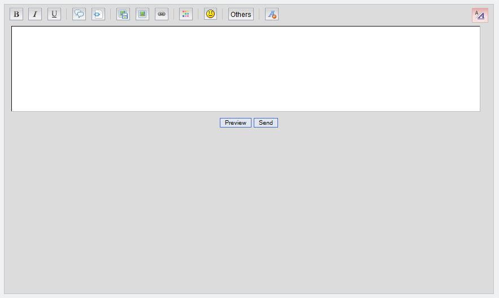Insert a quote with the speech bubble icon
Image resolution: width=499 pixels, height=298 pixels.
coord(79,14)
